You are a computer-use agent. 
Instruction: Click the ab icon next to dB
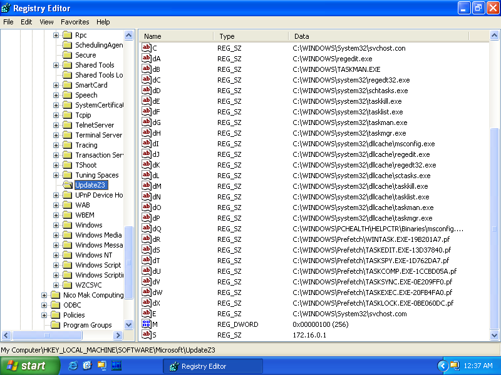point(147,69)
